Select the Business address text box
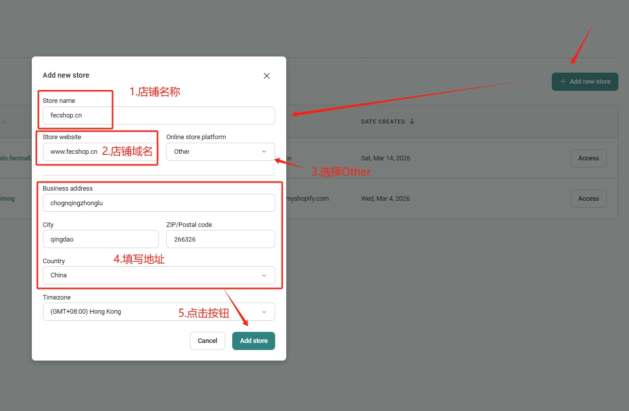The width and height of the screenshot is (629, 411). (159, 203)
